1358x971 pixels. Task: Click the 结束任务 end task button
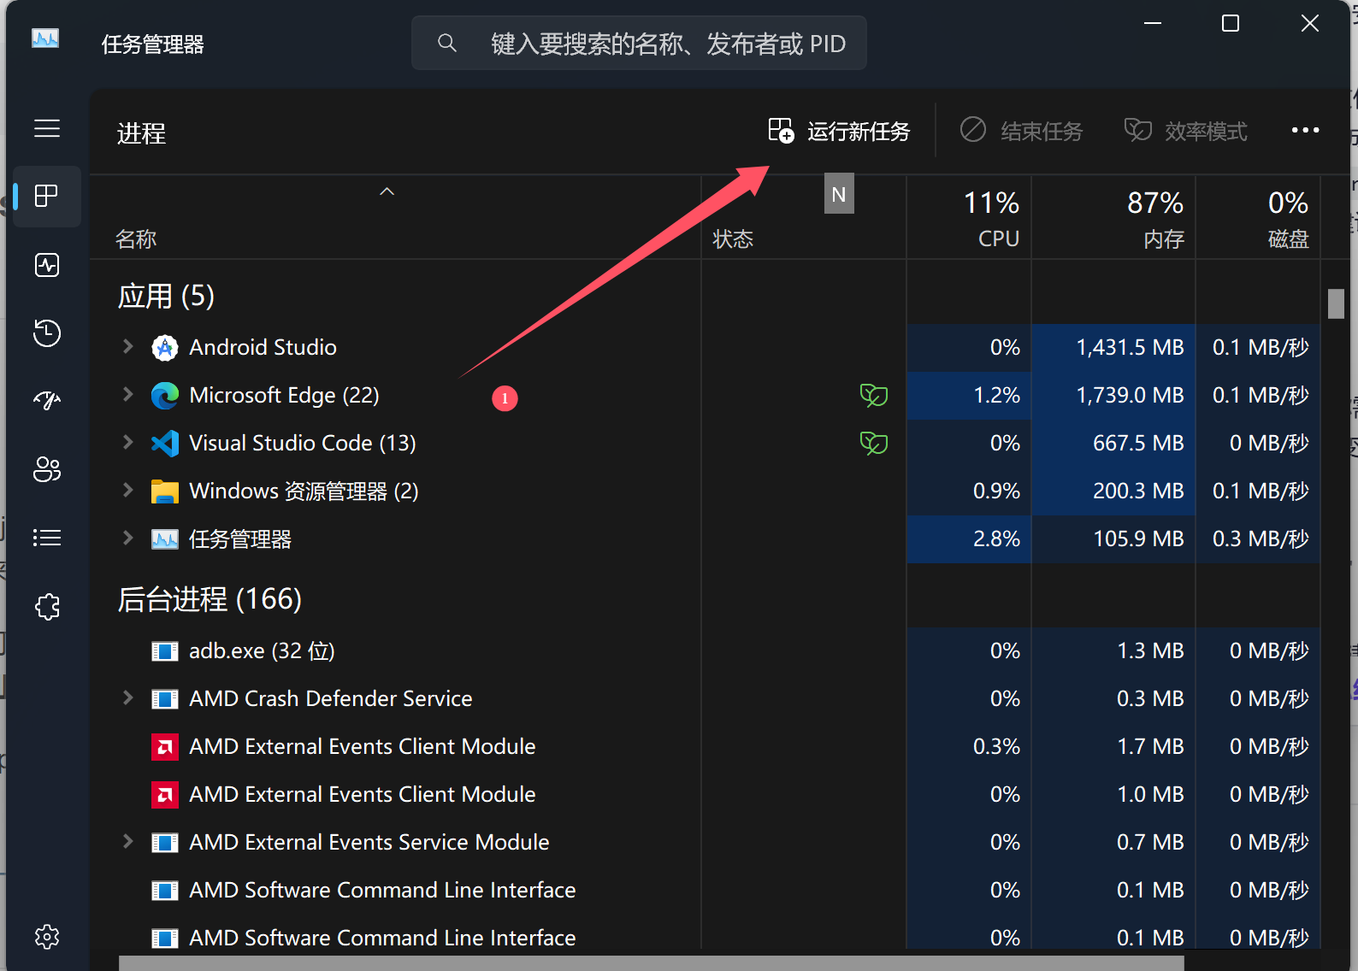coord(1021,131)
